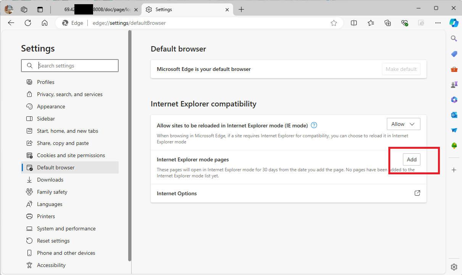Open Privacy, search, and services settings

tap(70, 94)
